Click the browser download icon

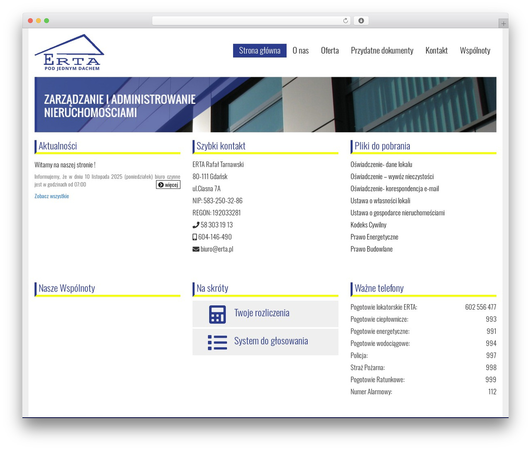point(361,21)
